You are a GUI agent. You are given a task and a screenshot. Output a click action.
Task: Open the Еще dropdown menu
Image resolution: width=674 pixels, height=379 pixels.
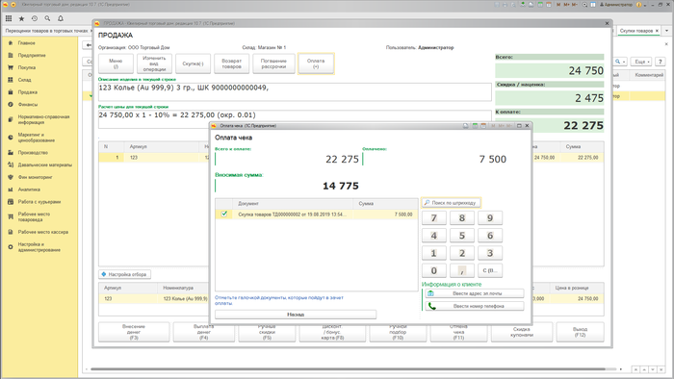coord(640,62)
